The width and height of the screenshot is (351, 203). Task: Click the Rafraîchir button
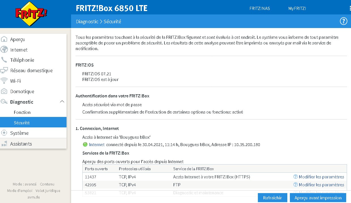click(x=272, y=198)
